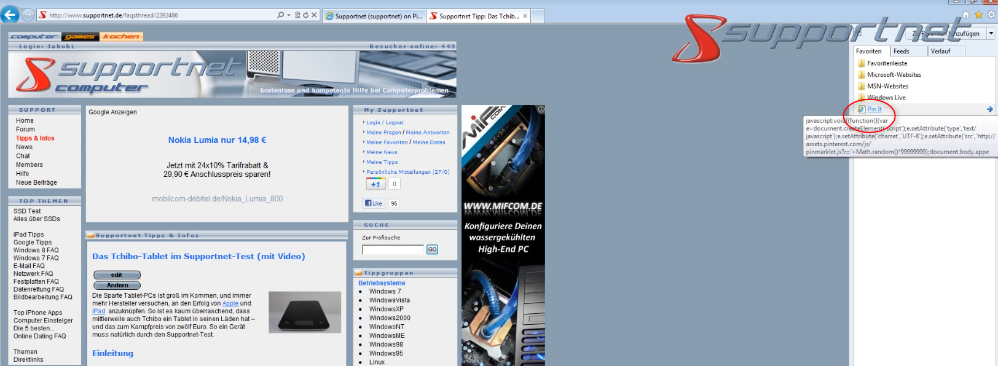The height and width of the screenshot is (366, 998).
Task: Open News in the Support menu
Action: pyautogui.click(x=24, y=147)
